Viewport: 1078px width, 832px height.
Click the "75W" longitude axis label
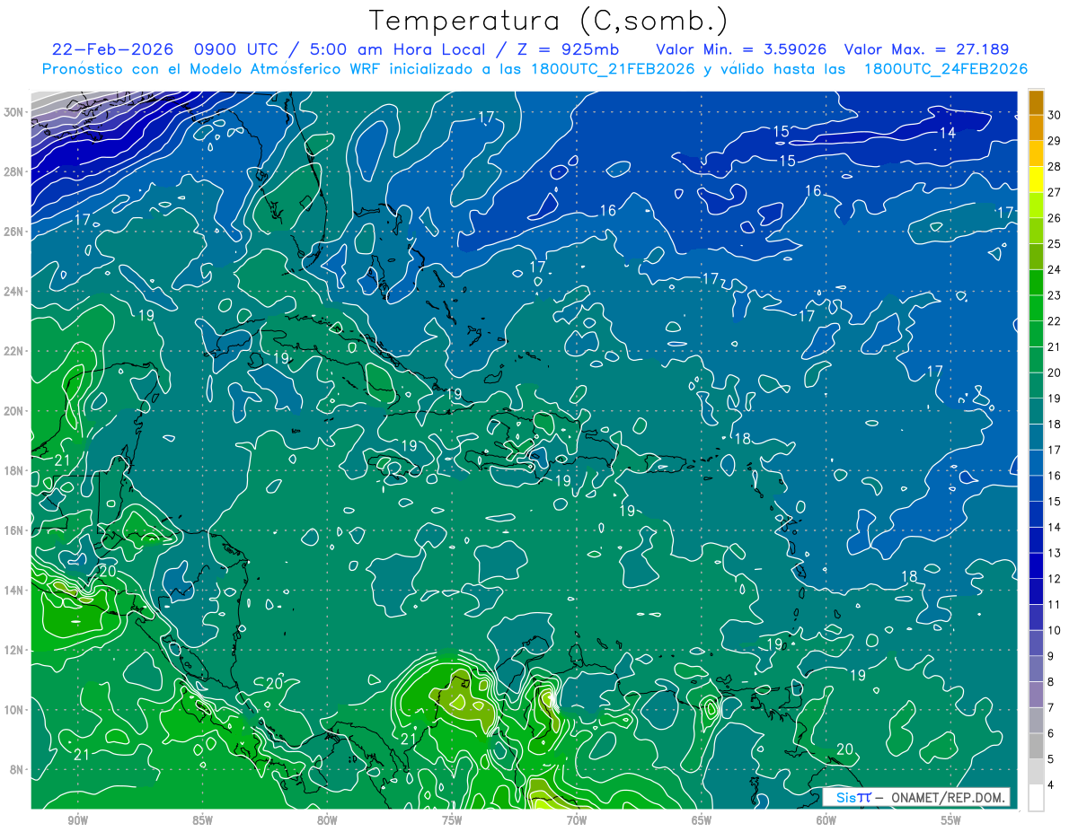452,820
